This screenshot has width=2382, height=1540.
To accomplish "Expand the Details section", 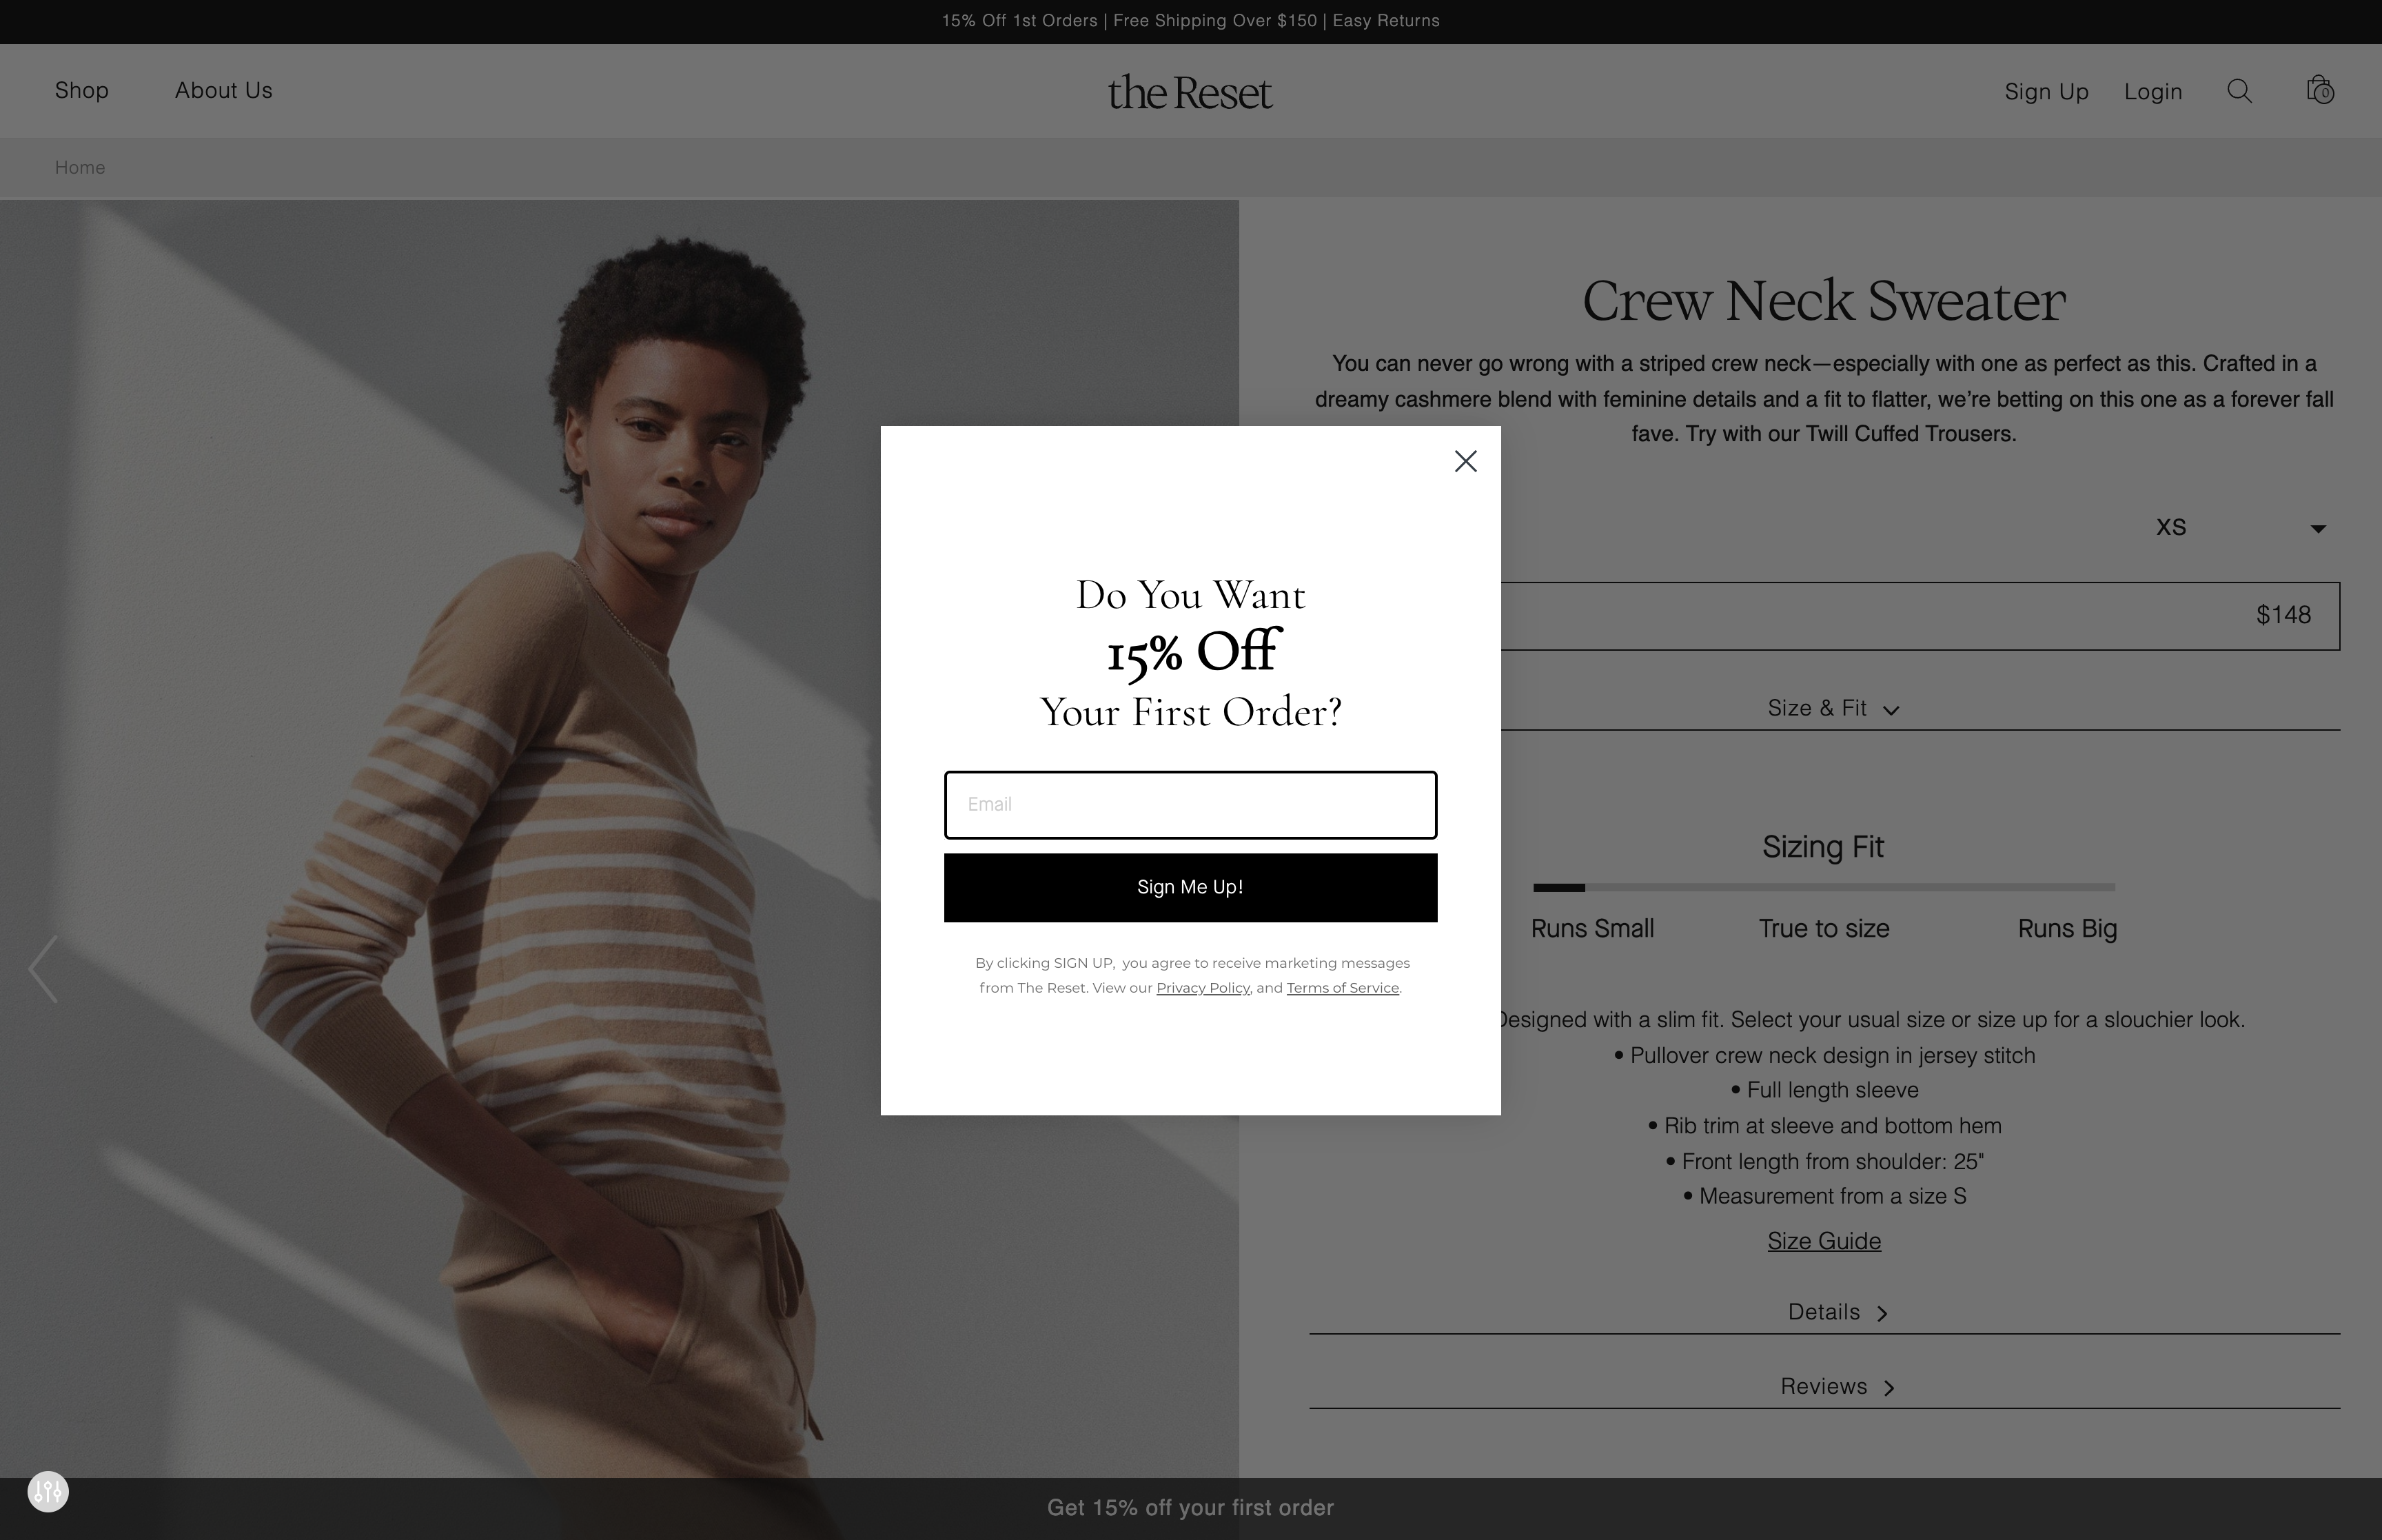I will click(x=1838, y=1311).
